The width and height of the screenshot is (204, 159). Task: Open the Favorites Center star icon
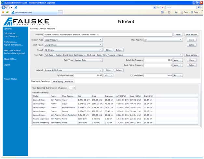tap(3, 12)
